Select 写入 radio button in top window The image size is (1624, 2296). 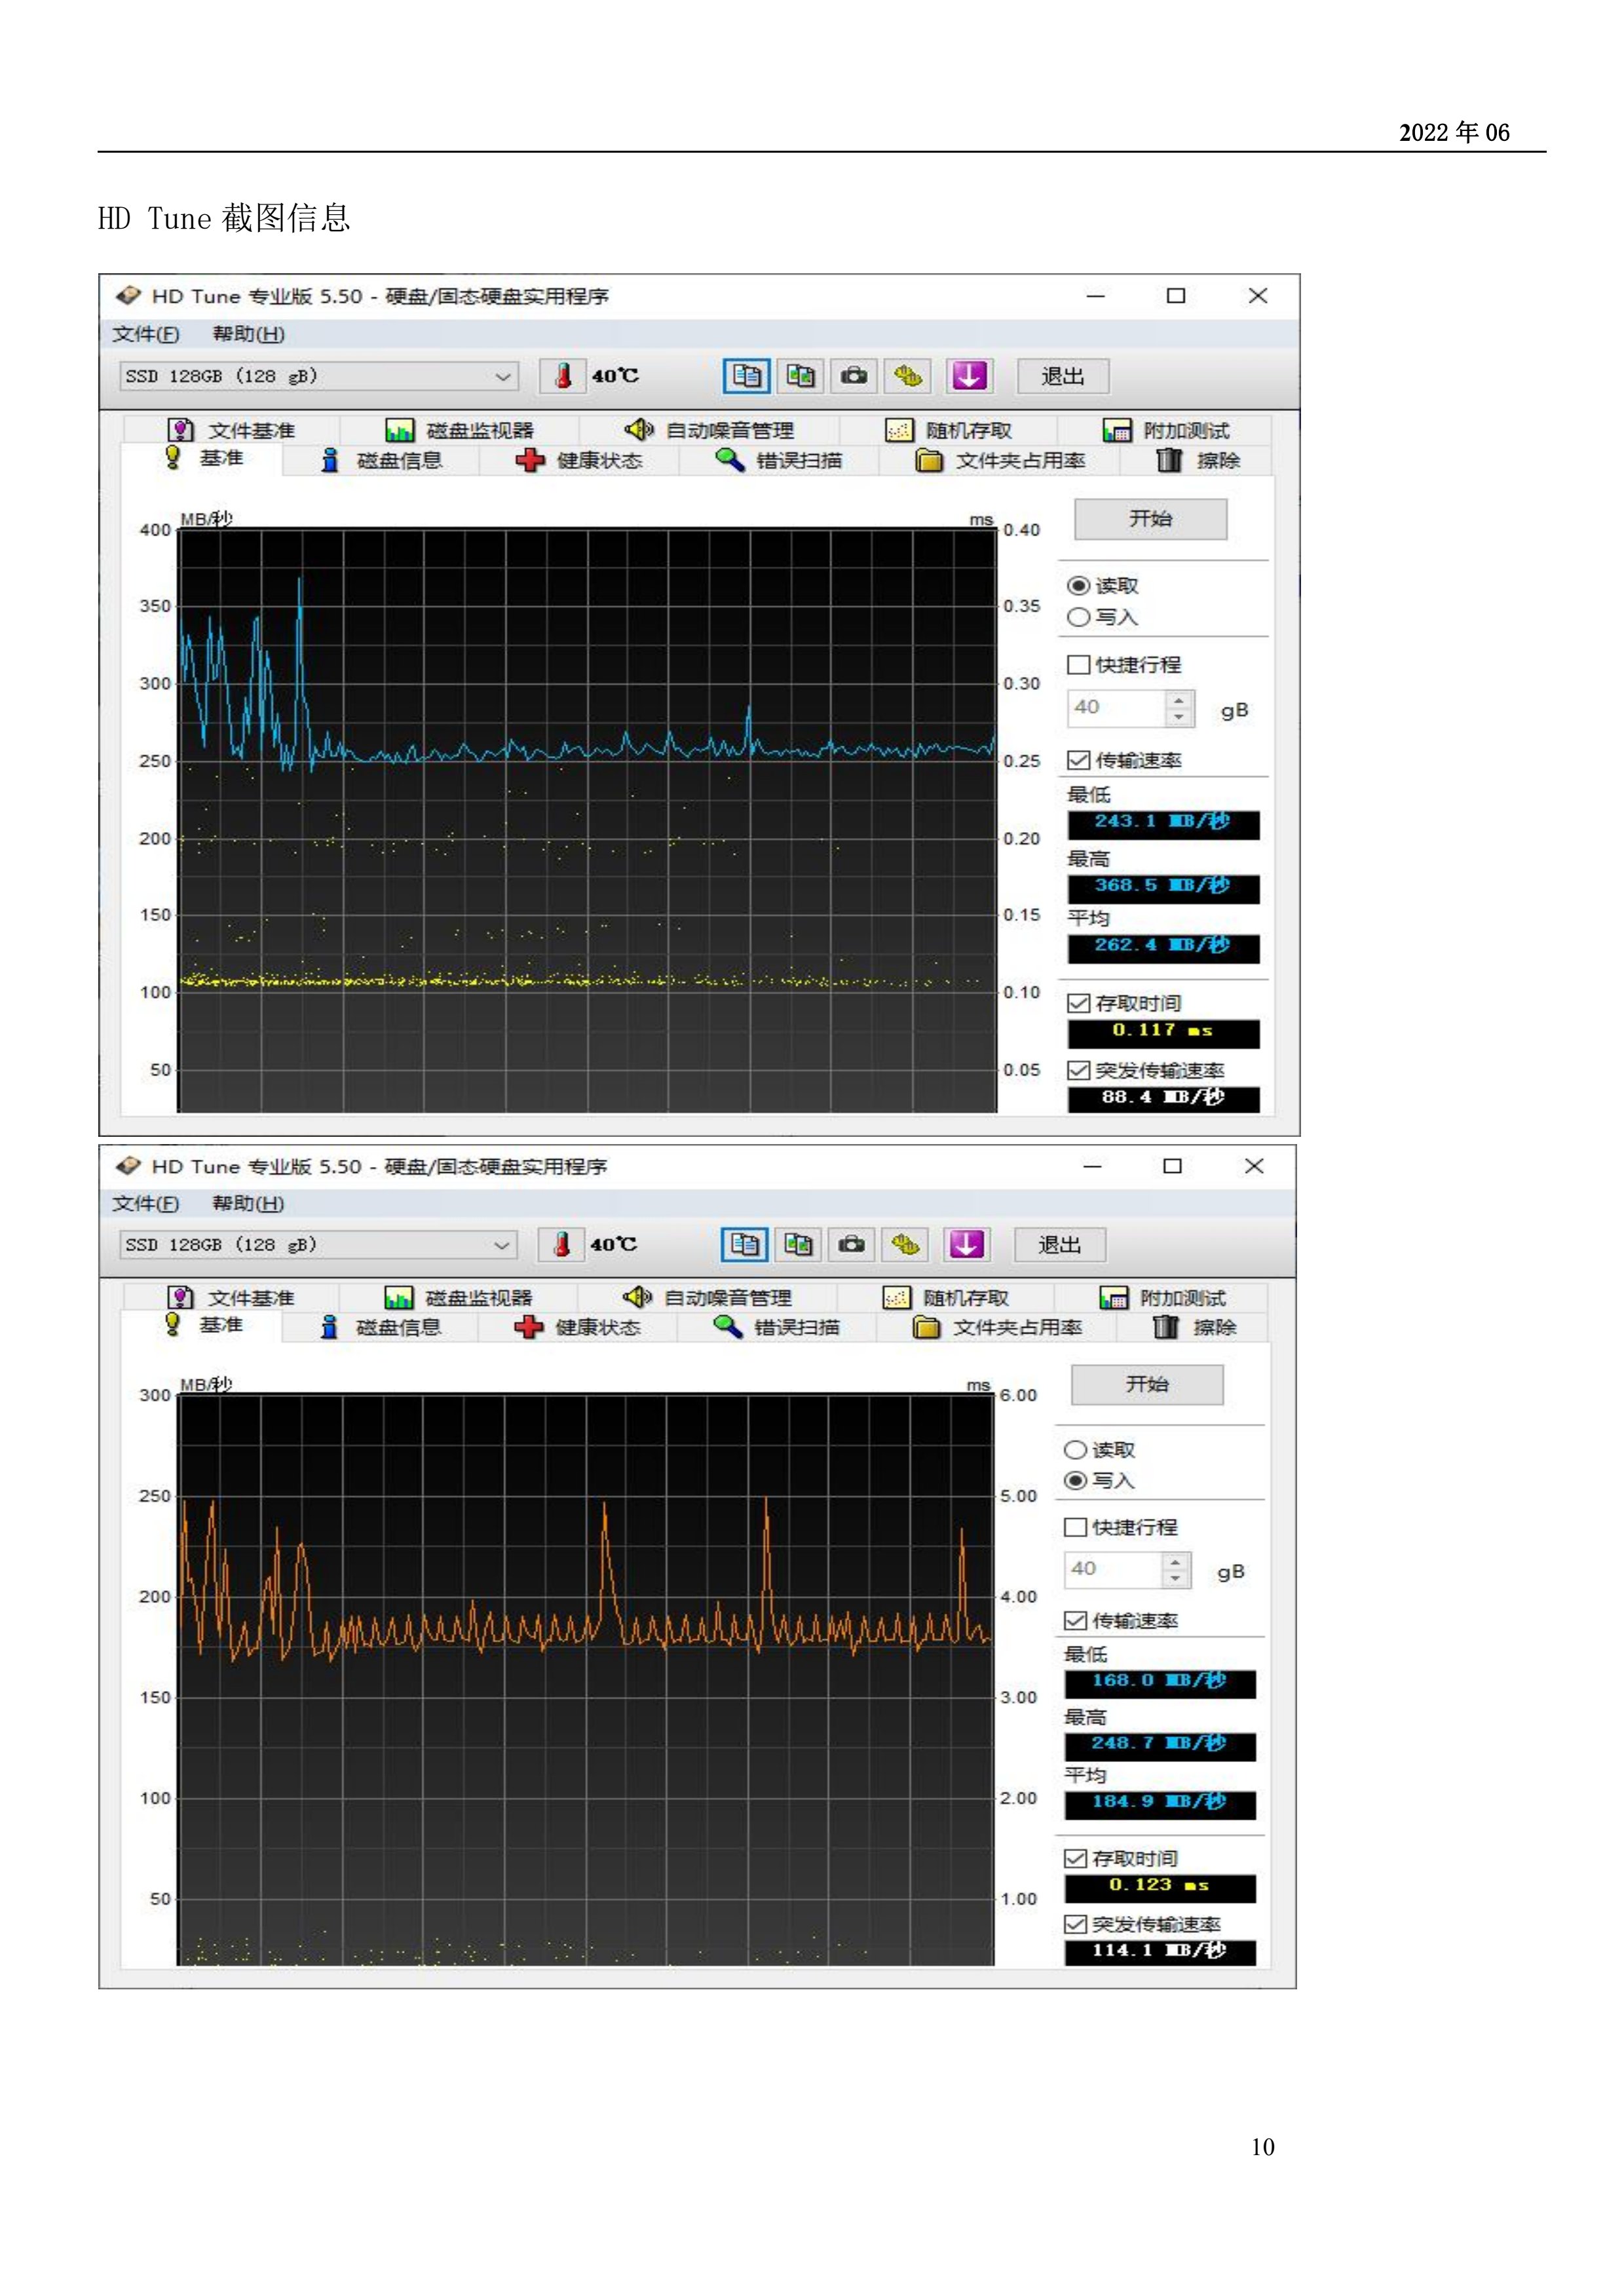click(1078, 617)
